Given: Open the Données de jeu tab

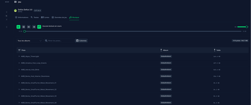Looking at the screenshot, I should (59, 17).
